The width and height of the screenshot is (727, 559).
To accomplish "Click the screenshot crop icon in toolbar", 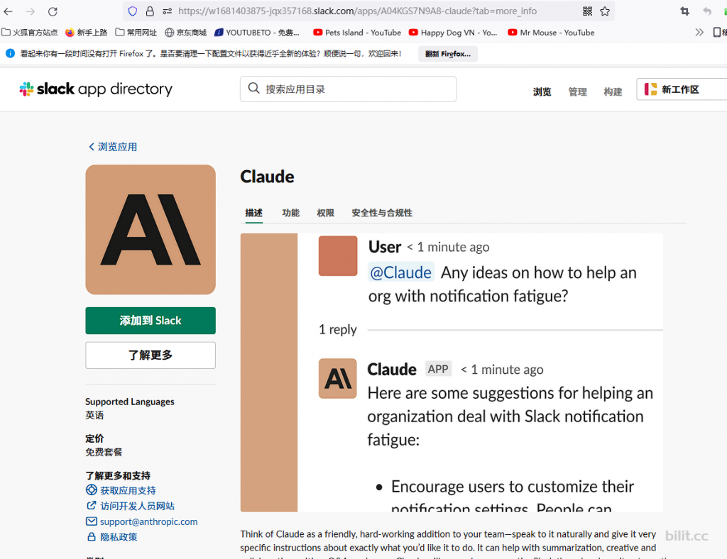I will [685, 11].
